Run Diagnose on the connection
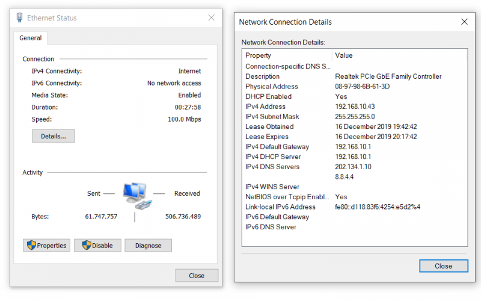 (148, 246)
